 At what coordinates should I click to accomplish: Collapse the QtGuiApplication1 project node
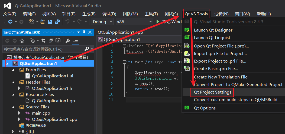pos(7,64)
